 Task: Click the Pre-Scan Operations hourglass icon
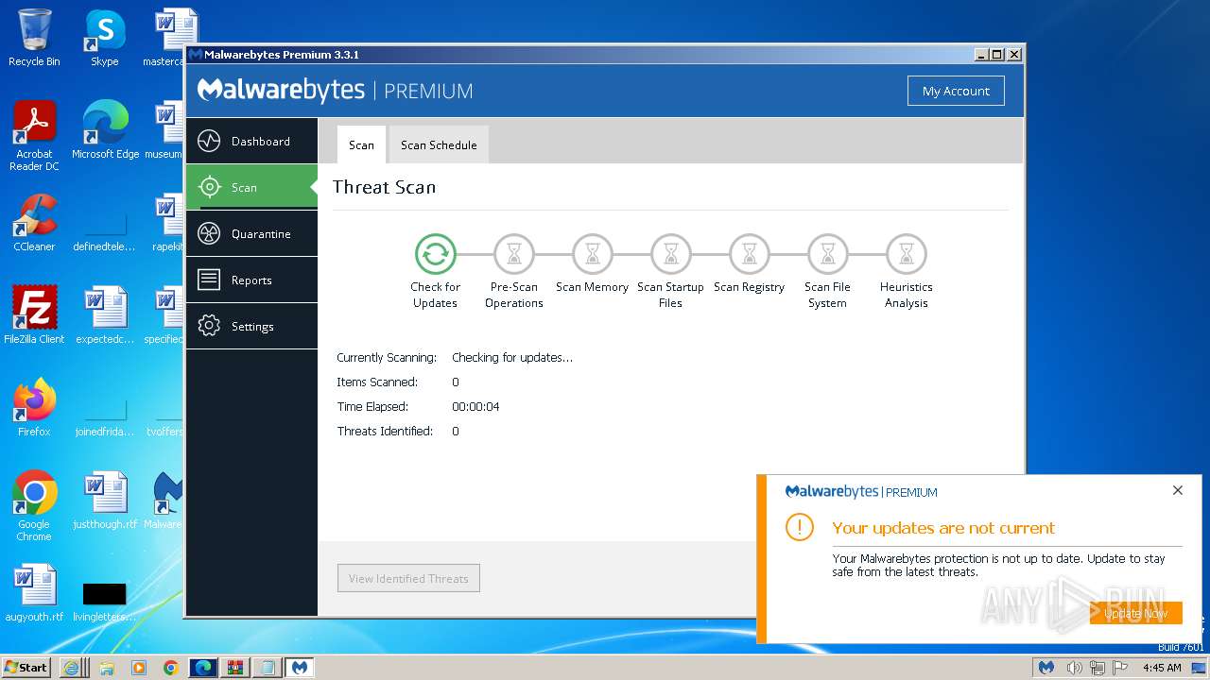[514, 254]
